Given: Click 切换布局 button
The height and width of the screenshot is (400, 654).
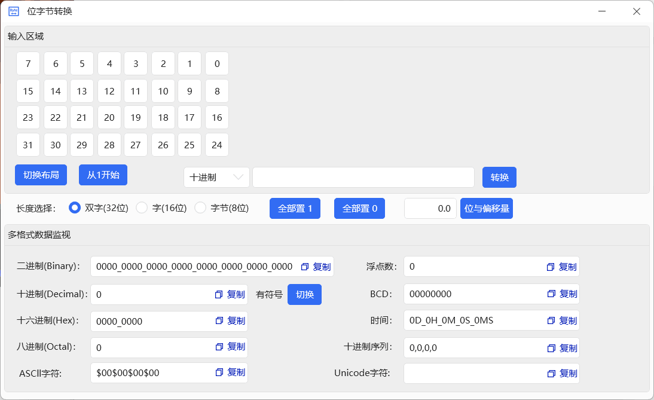Looking at the screenshot, I should click(x=41, y=175).
